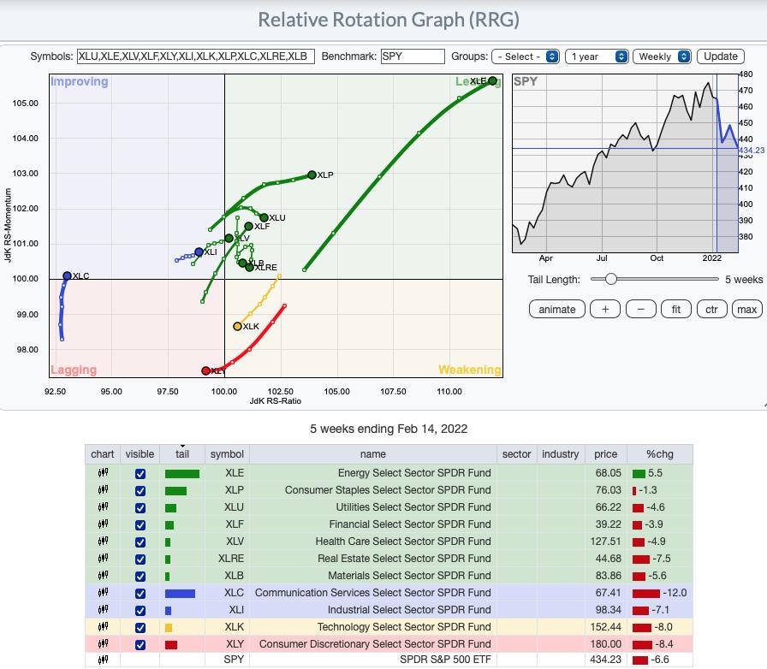Click the animate button
This screenshot has width=767, height=669.
557,309
